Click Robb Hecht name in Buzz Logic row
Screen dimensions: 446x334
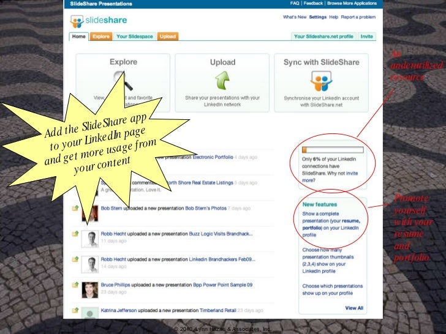pyautogui.click(x=113, y=234)
